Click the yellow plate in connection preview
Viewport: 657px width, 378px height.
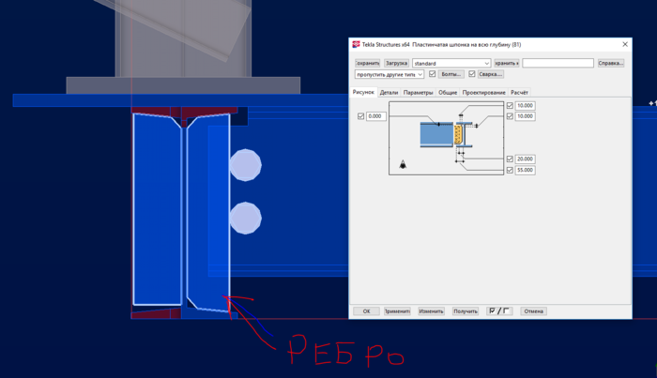pos(458,134)
